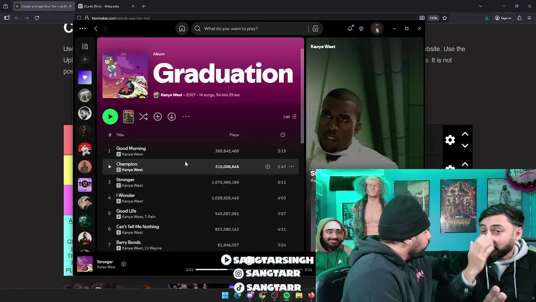Open Chrome from the taskbar
The height and width of the screenshot is (302, 536).
click(x=262, y=296)
